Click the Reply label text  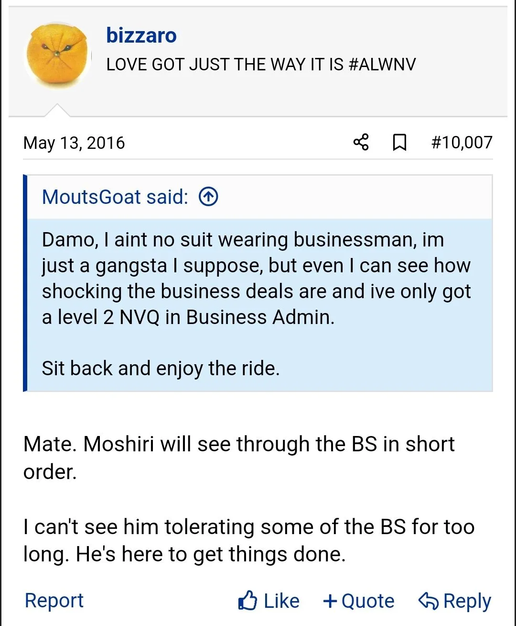click(467, 601)
